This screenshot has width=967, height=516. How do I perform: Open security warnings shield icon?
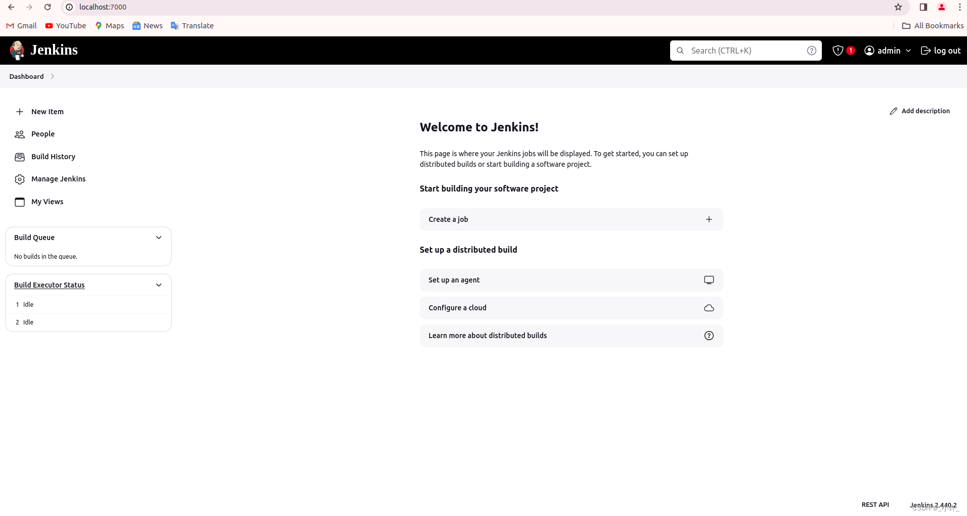coord(838,51)
